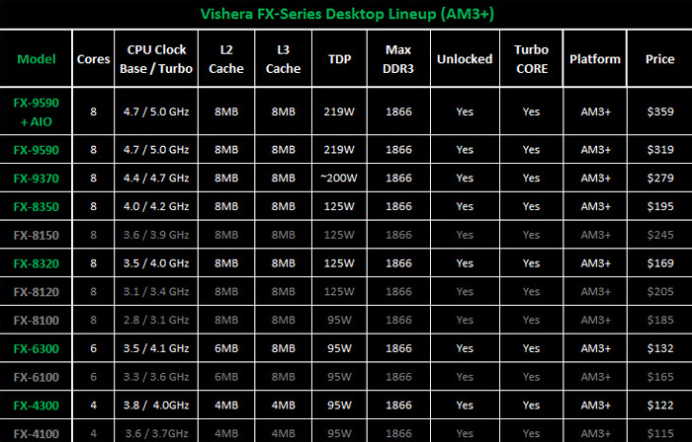Click the $359 price cell
The width and height of the screenshot is (692, 442).
[660, 111]
